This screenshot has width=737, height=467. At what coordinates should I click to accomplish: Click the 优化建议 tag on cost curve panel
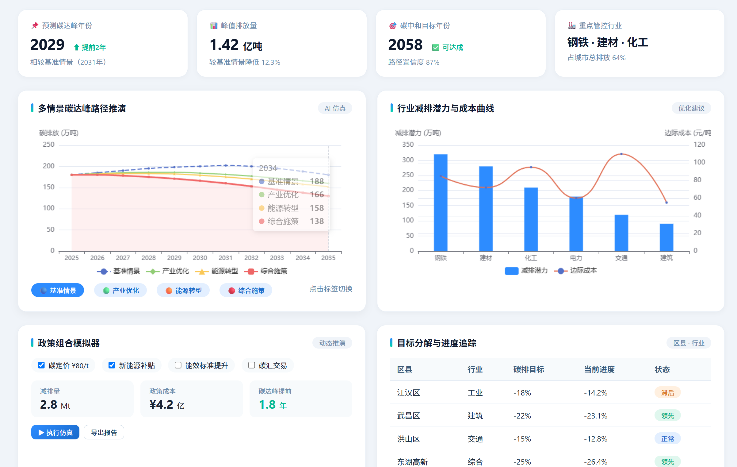coord(691,108)
